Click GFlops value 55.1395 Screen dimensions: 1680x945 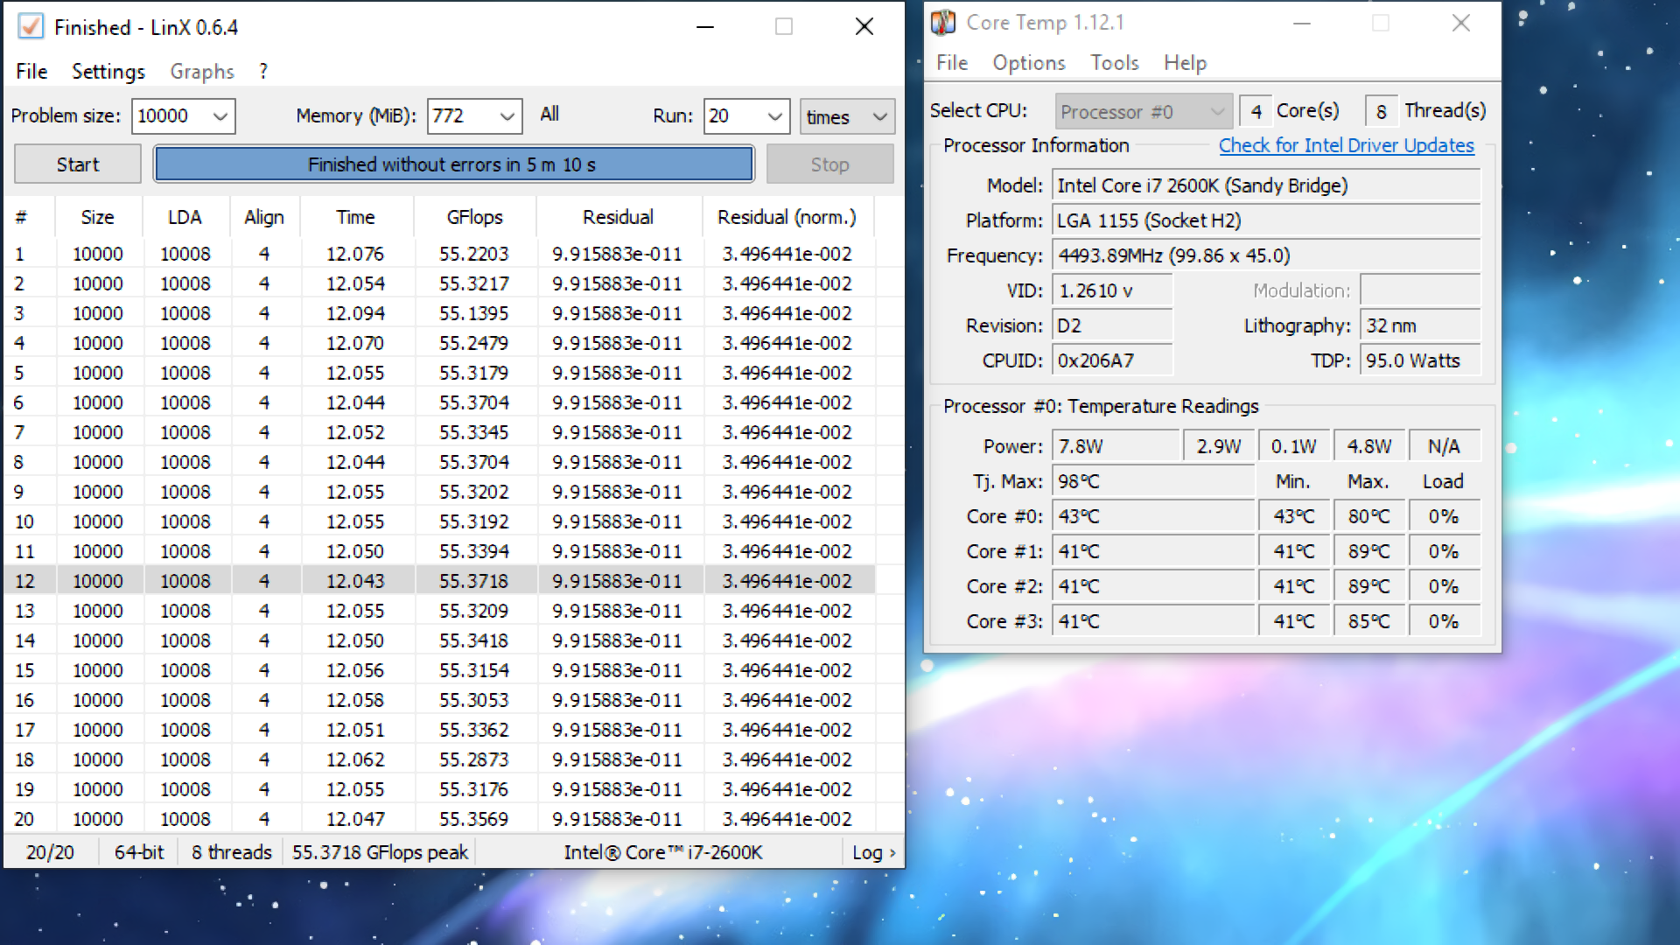click(x=473, y=313)
